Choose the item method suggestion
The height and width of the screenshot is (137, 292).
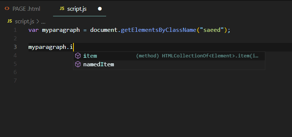tap(169, 56)
